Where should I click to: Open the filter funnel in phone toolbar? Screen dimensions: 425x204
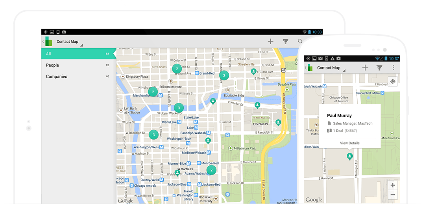click(379, 68)
